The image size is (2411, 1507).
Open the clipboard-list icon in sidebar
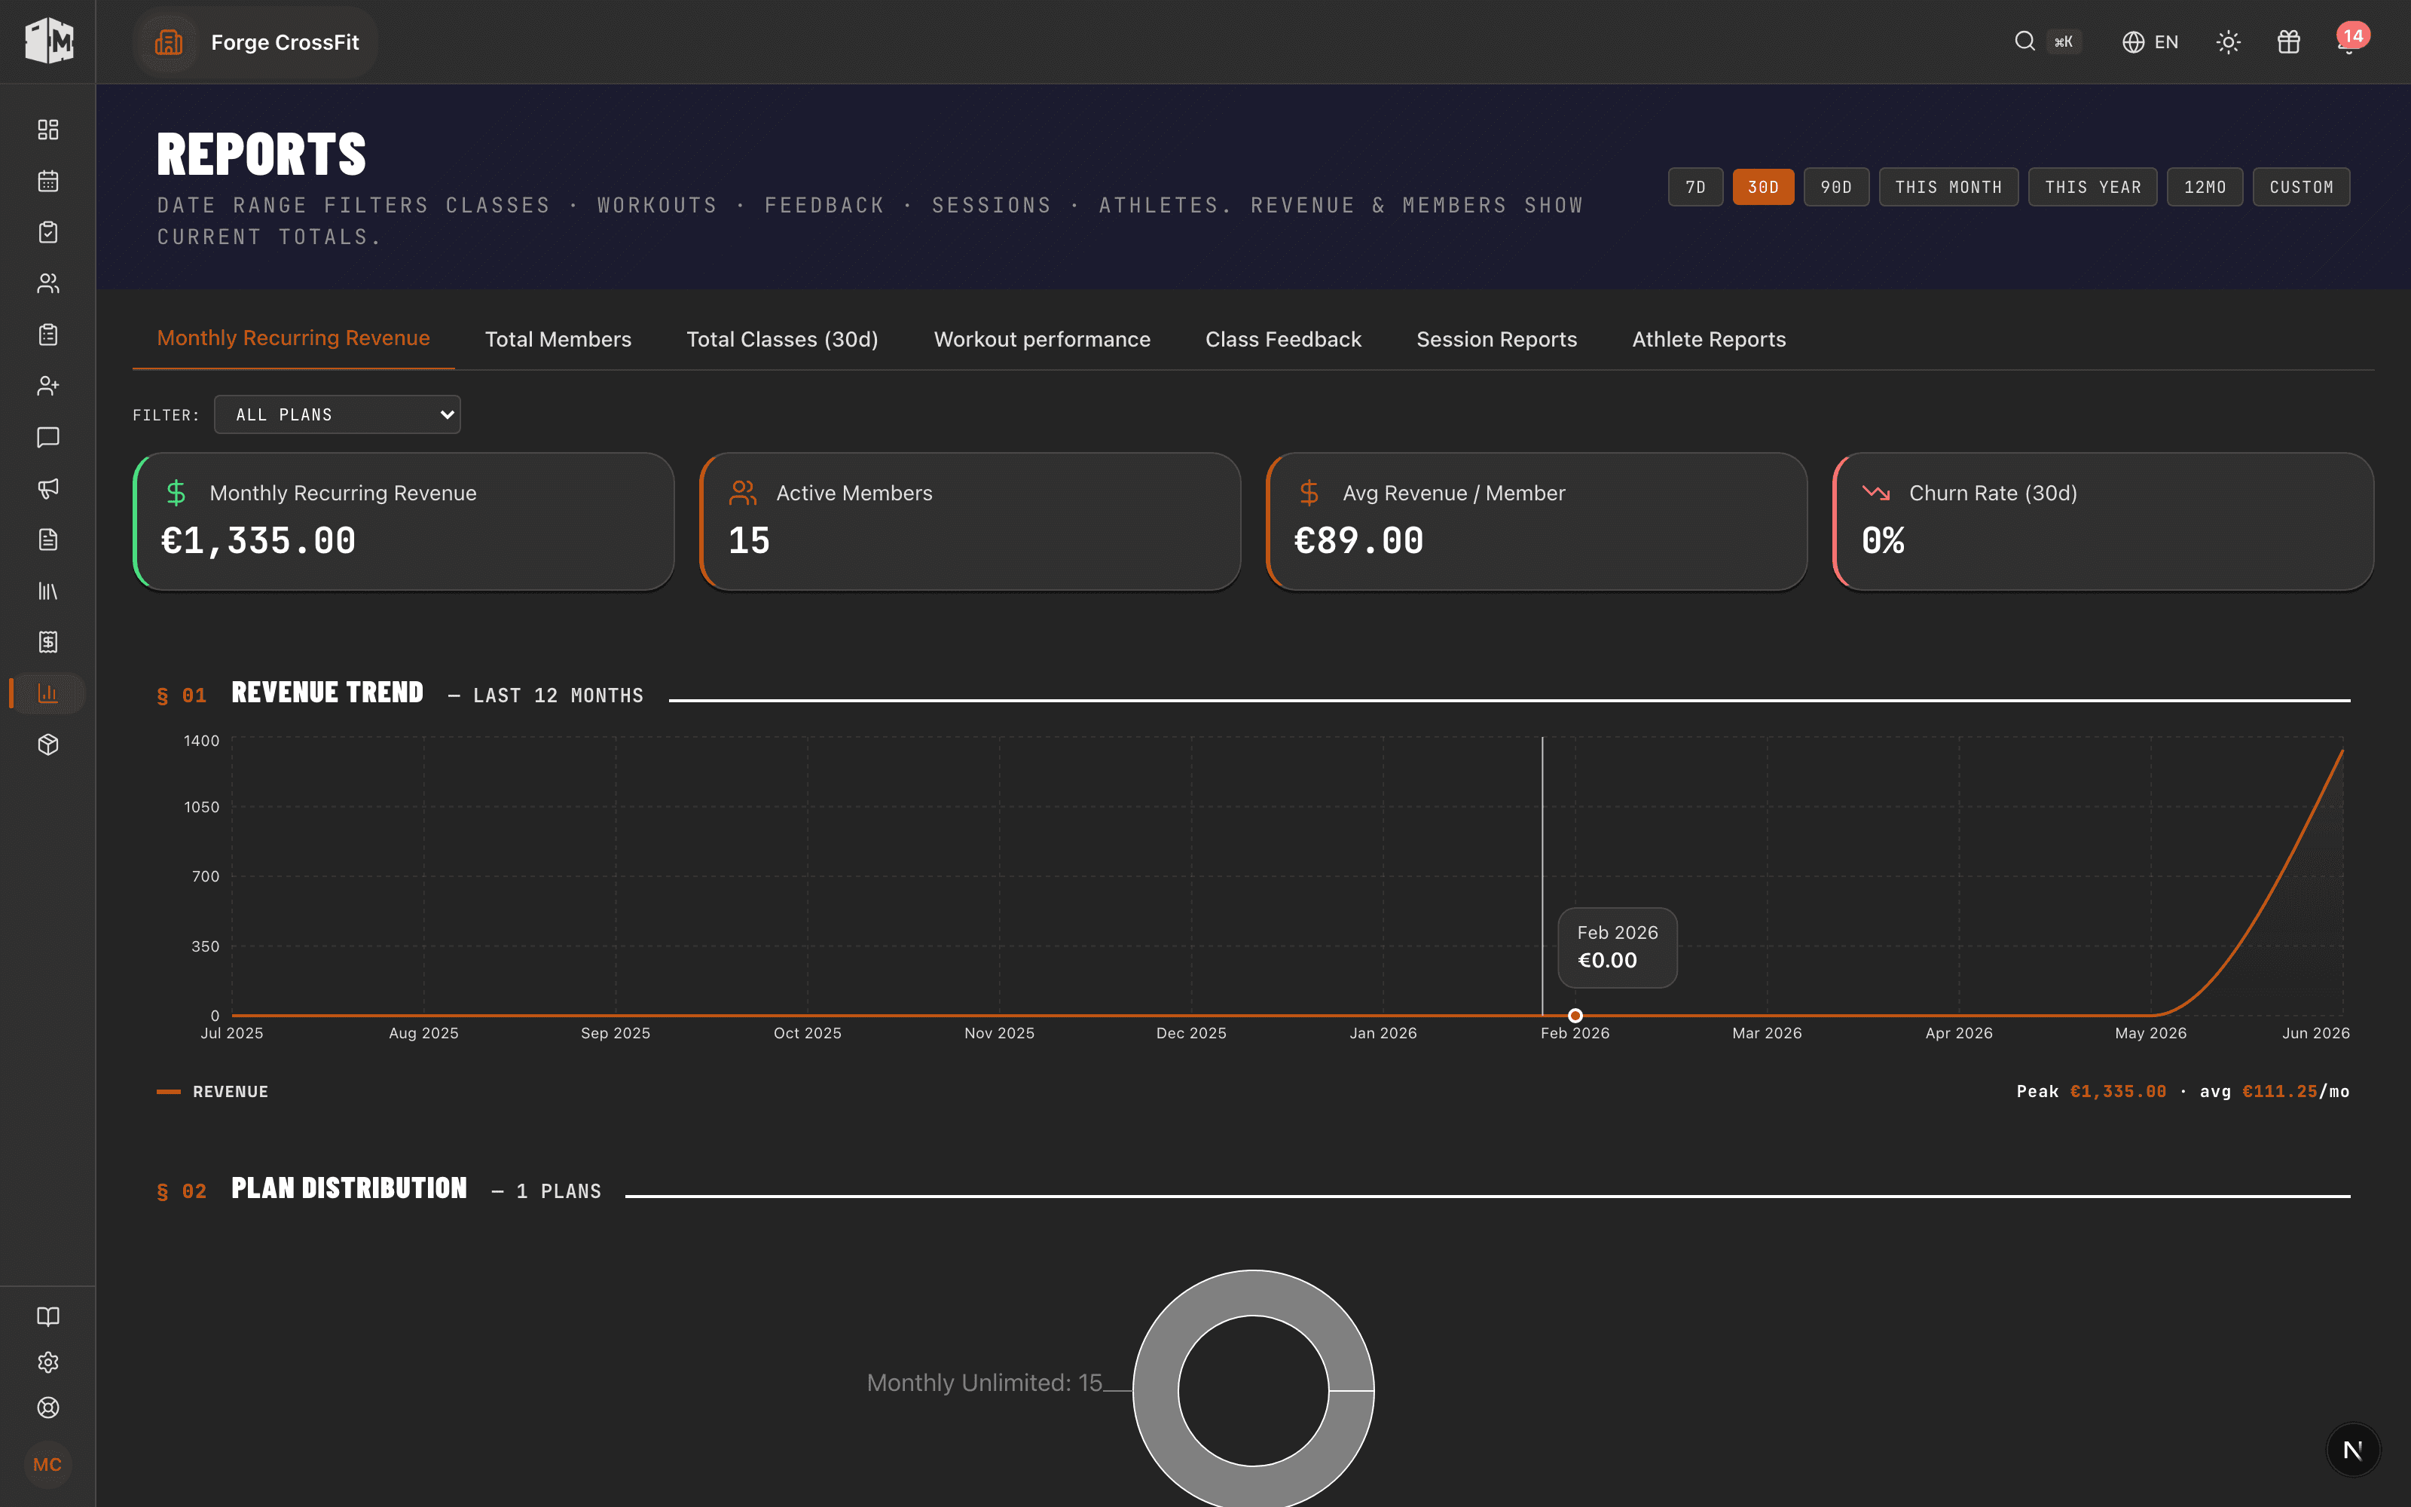coord(47,335)
